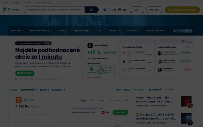
Task: Click the Přidat do portfolia button
Action: [33, 114]
